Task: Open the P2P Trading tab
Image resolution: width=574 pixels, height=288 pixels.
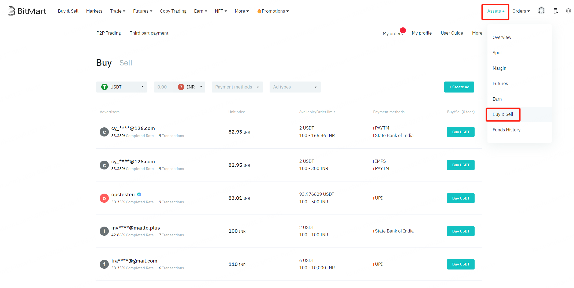Action: click(x=109, y=33)
